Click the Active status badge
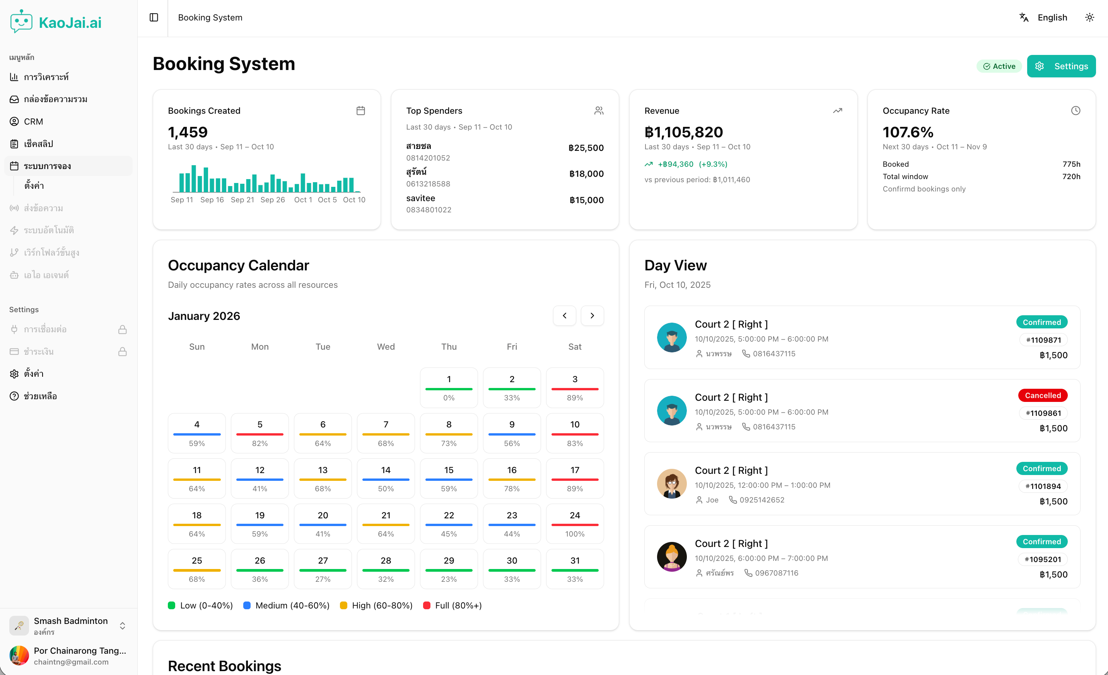 (x=999, y=66)
